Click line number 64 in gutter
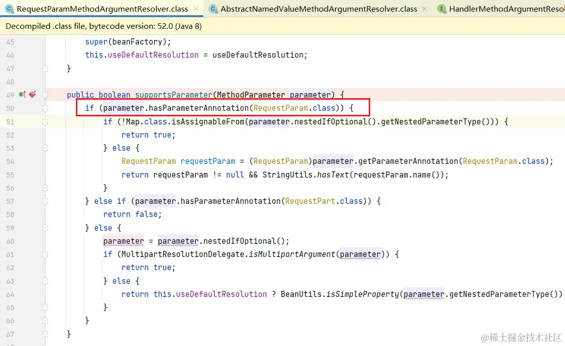Screen dimensions: 565x346 tap(10, 294)
